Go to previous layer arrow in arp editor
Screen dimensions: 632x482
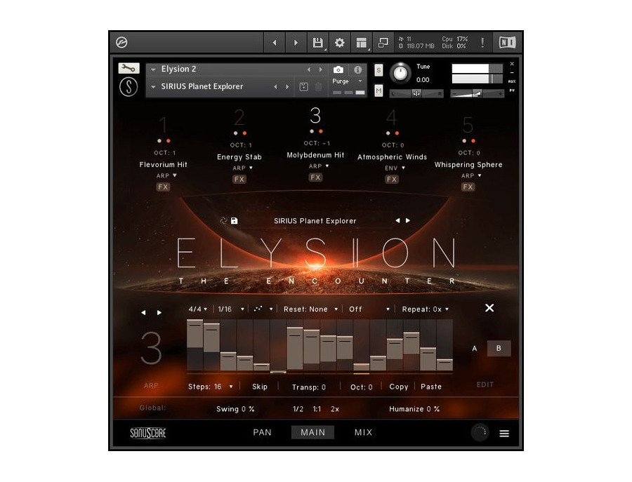(x=143, y=312)
